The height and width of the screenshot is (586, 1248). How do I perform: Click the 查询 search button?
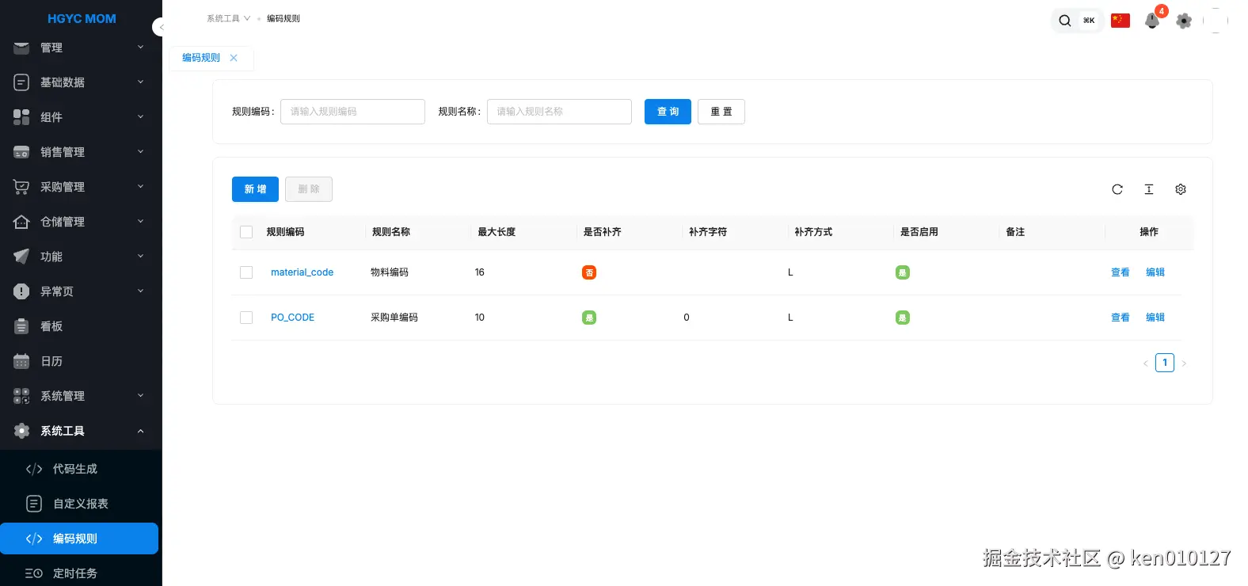click(668, 112)
